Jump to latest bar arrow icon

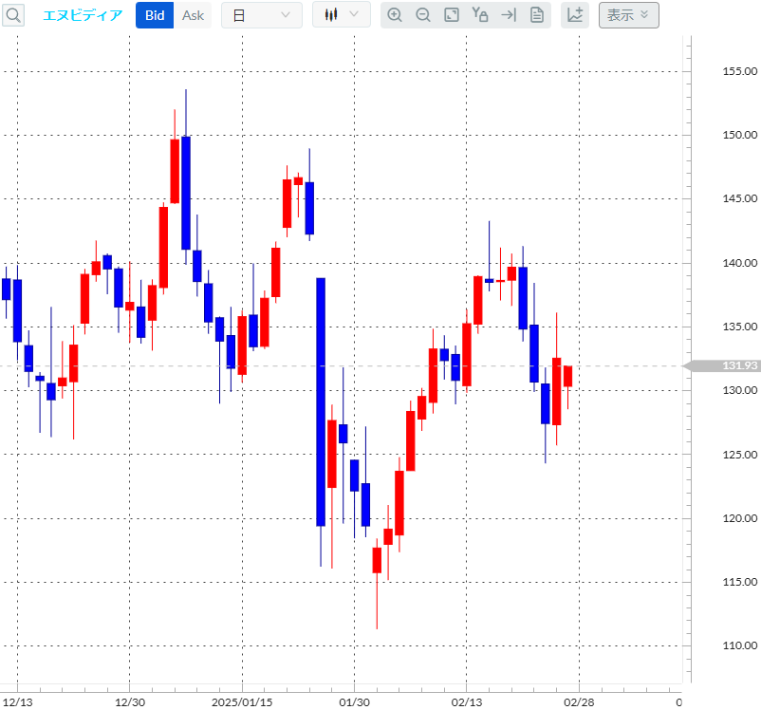click(x=509, y=15)
